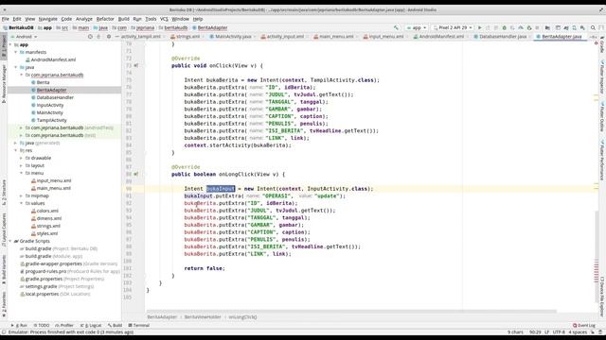Switch to the strings.xml editor tab
Screen dimensions: 606x340
pyautogui.click(x=187, y=37)
